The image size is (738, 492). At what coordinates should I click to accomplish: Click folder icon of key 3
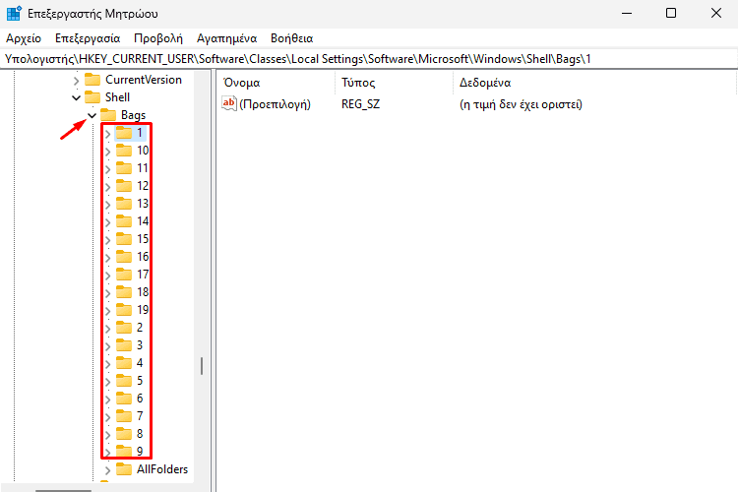coord(124,345)
